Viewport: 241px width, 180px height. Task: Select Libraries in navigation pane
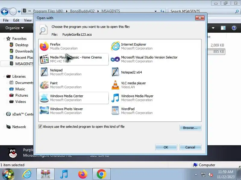click(19, 76)
